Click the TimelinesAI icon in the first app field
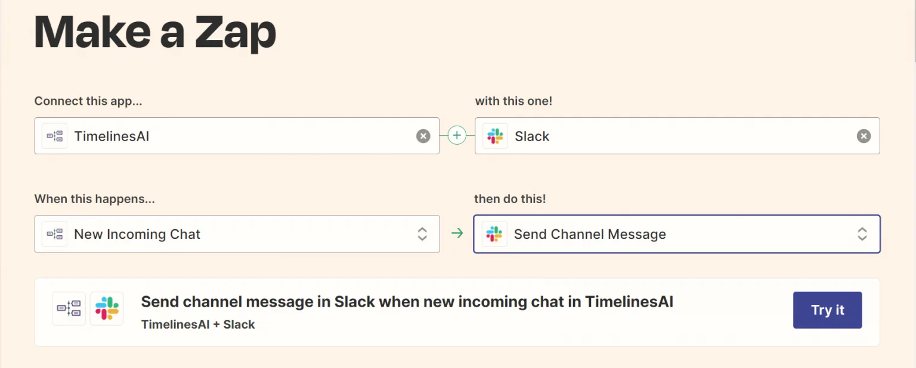This screenshot has width=916, height=368. tap(54, 136)
